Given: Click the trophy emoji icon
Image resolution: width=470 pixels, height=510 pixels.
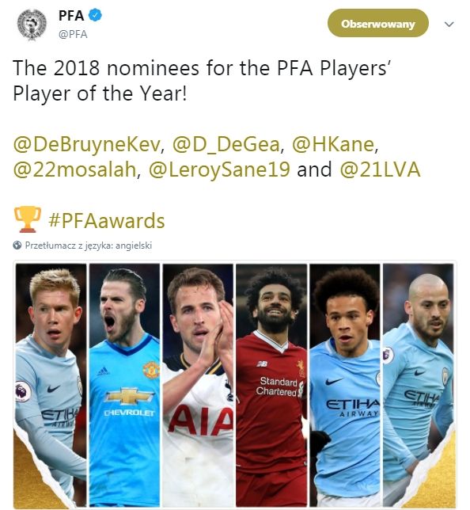Looking at the screenshot, I should [x=28, y=219].
